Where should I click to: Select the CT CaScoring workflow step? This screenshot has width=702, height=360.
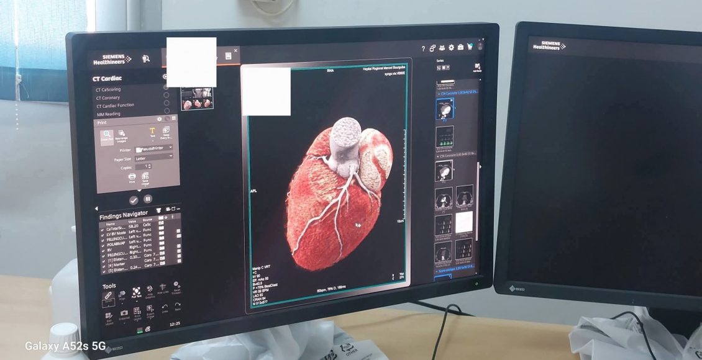tap(108, 89)
